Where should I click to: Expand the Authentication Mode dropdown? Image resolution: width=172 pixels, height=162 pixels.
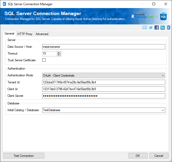[x=163, y=76]
